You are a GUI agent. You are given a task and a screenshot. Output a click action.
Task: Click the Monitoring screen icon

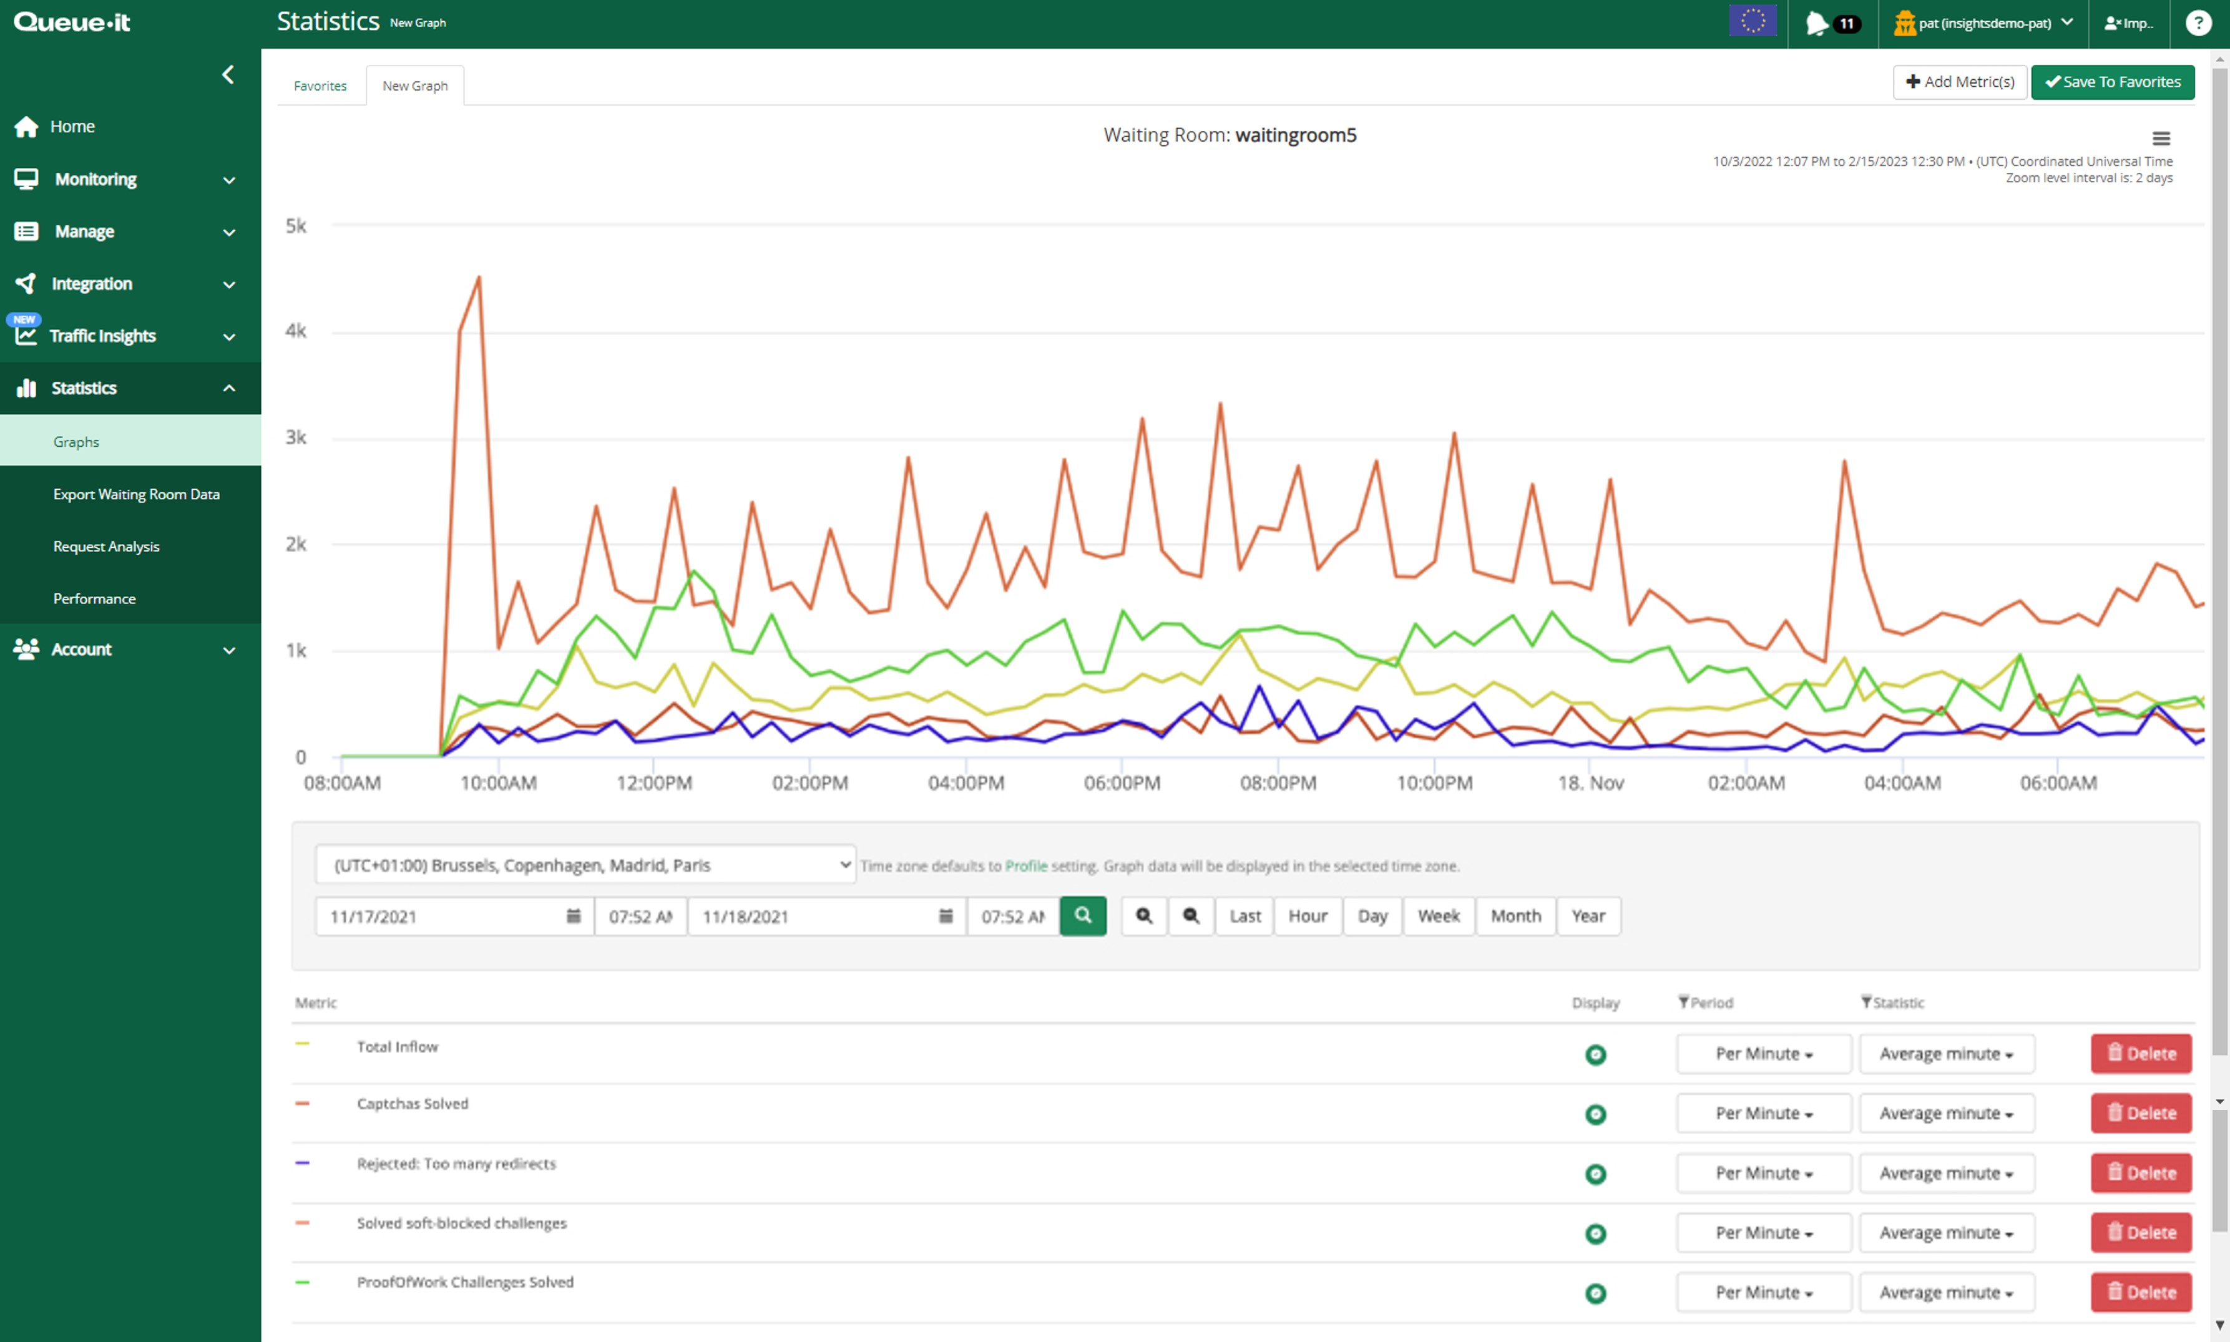(26, 179)
